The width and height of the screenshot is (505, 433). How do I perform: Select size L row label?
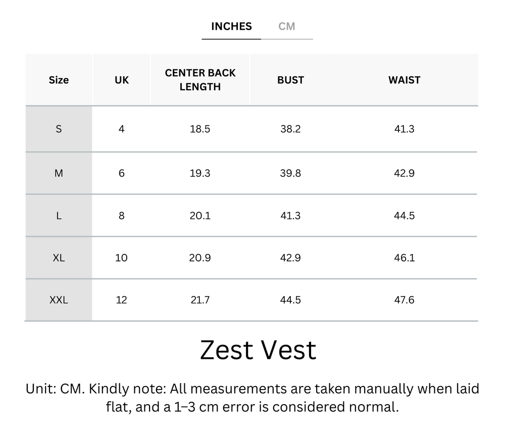[x=59, y=215]
